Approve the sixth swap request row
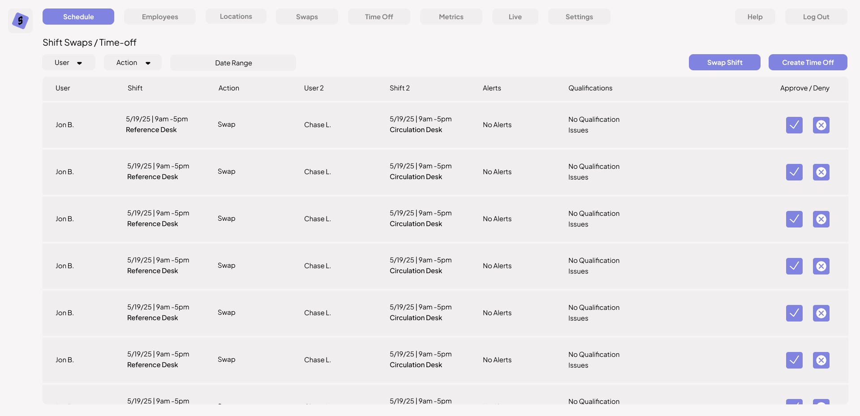The image size is (860, 416). pos(794,360)
